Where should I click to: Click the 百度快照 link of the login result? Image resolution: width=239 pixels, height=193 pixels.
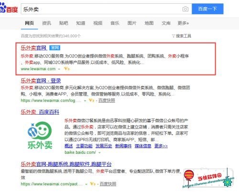tap(107, 100)
